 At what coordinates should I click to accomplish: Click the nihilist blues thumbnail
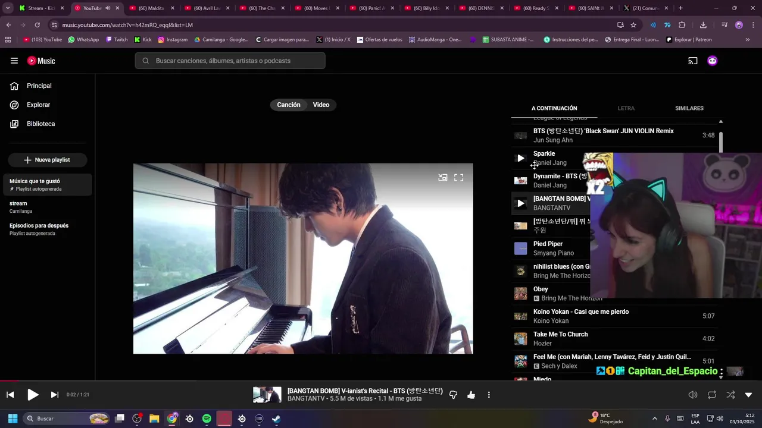(x=521, y=271)
